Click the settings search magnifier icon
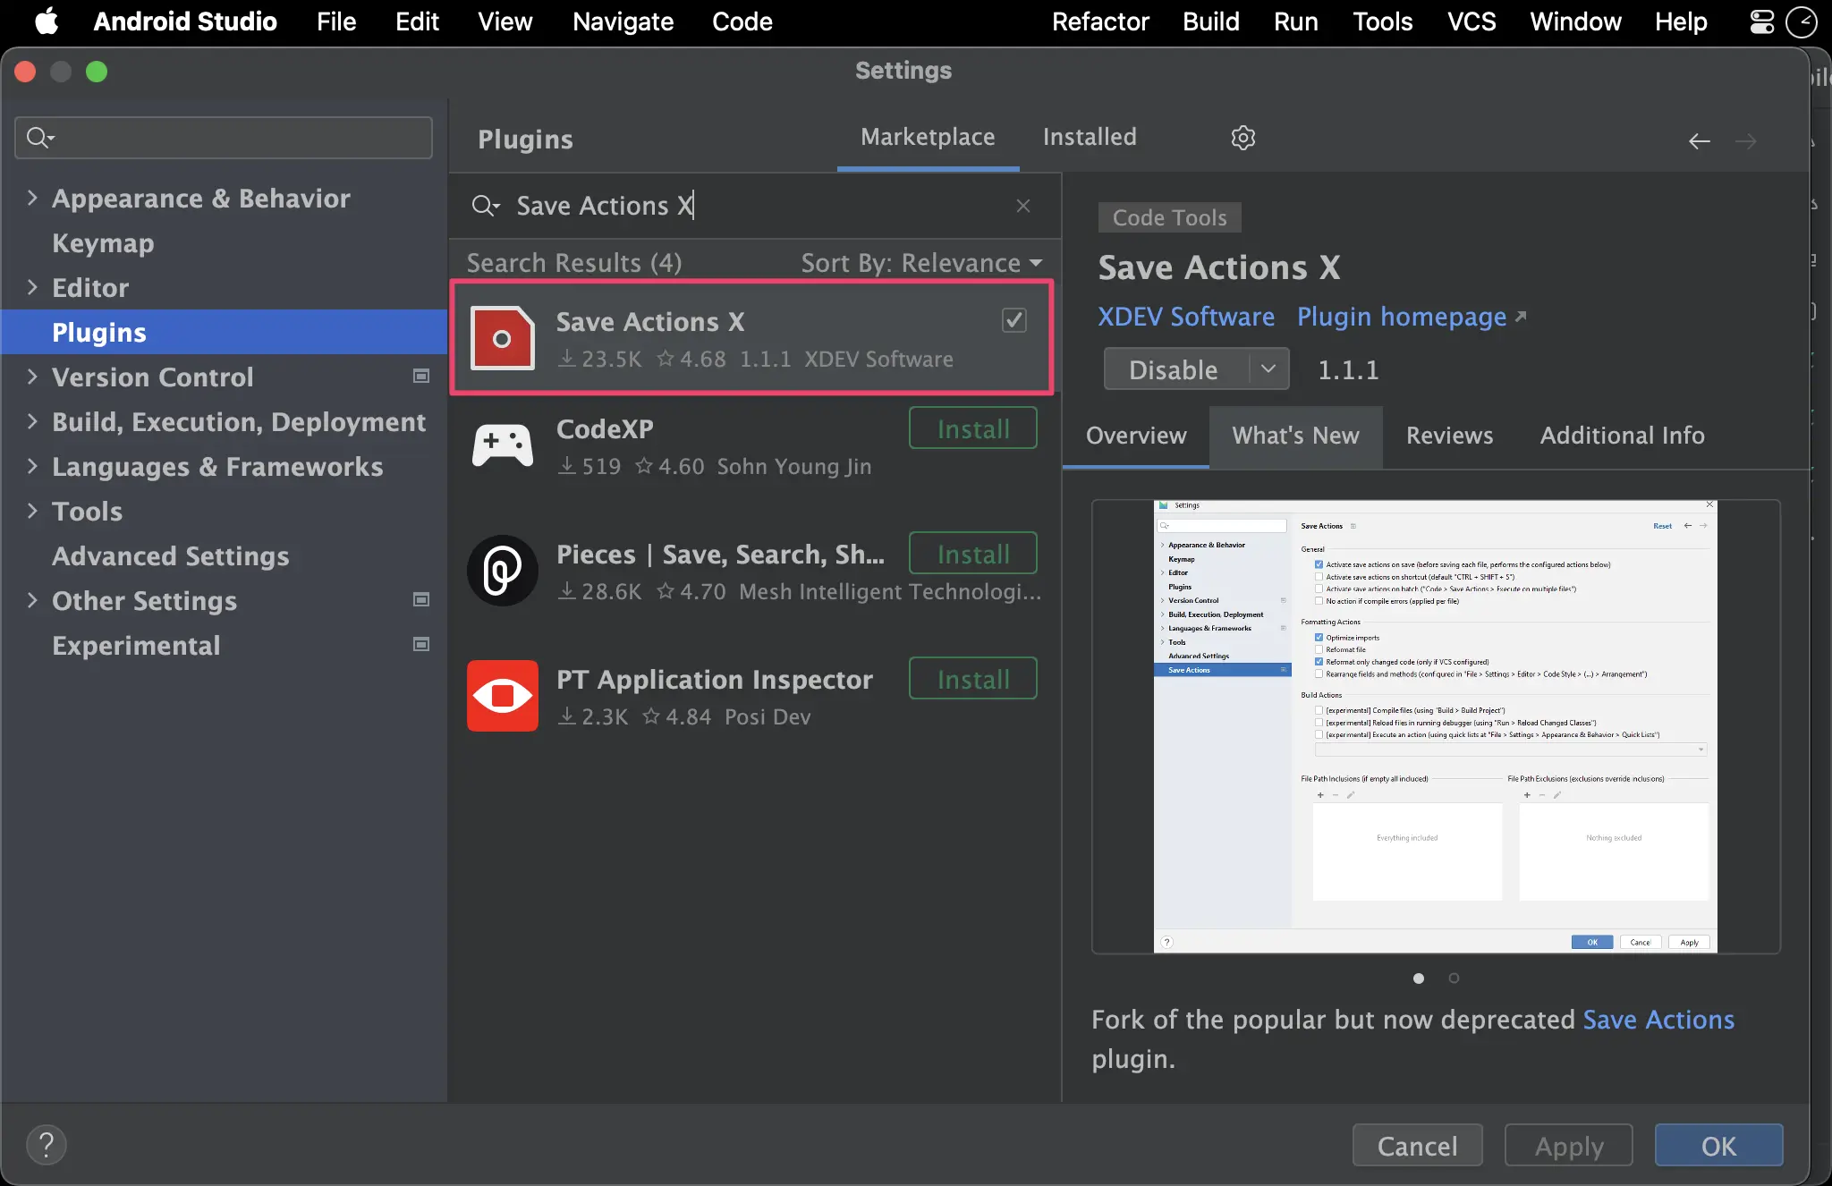The image size is (1832, 1186). pos(40,138)
